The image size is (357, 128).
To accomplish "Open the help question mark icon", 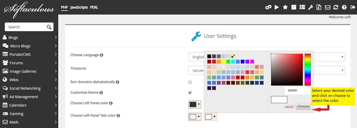I will coord(344,7).
